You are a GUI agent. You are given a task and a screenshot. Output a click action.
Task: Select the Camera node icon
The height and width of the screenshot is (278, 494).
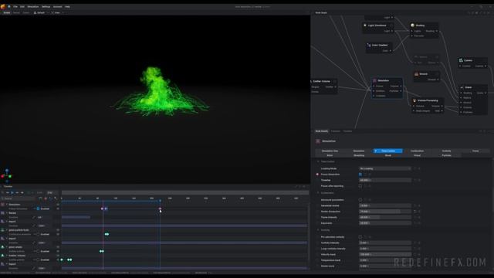461,60
